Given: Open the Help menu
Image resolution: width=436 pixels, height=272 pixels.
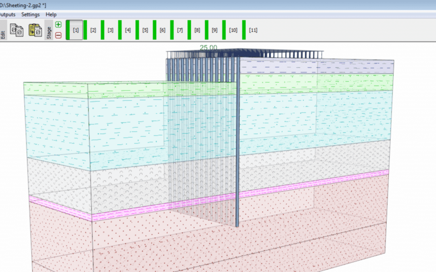Looking at the screenshot, I should pos(51,15).
